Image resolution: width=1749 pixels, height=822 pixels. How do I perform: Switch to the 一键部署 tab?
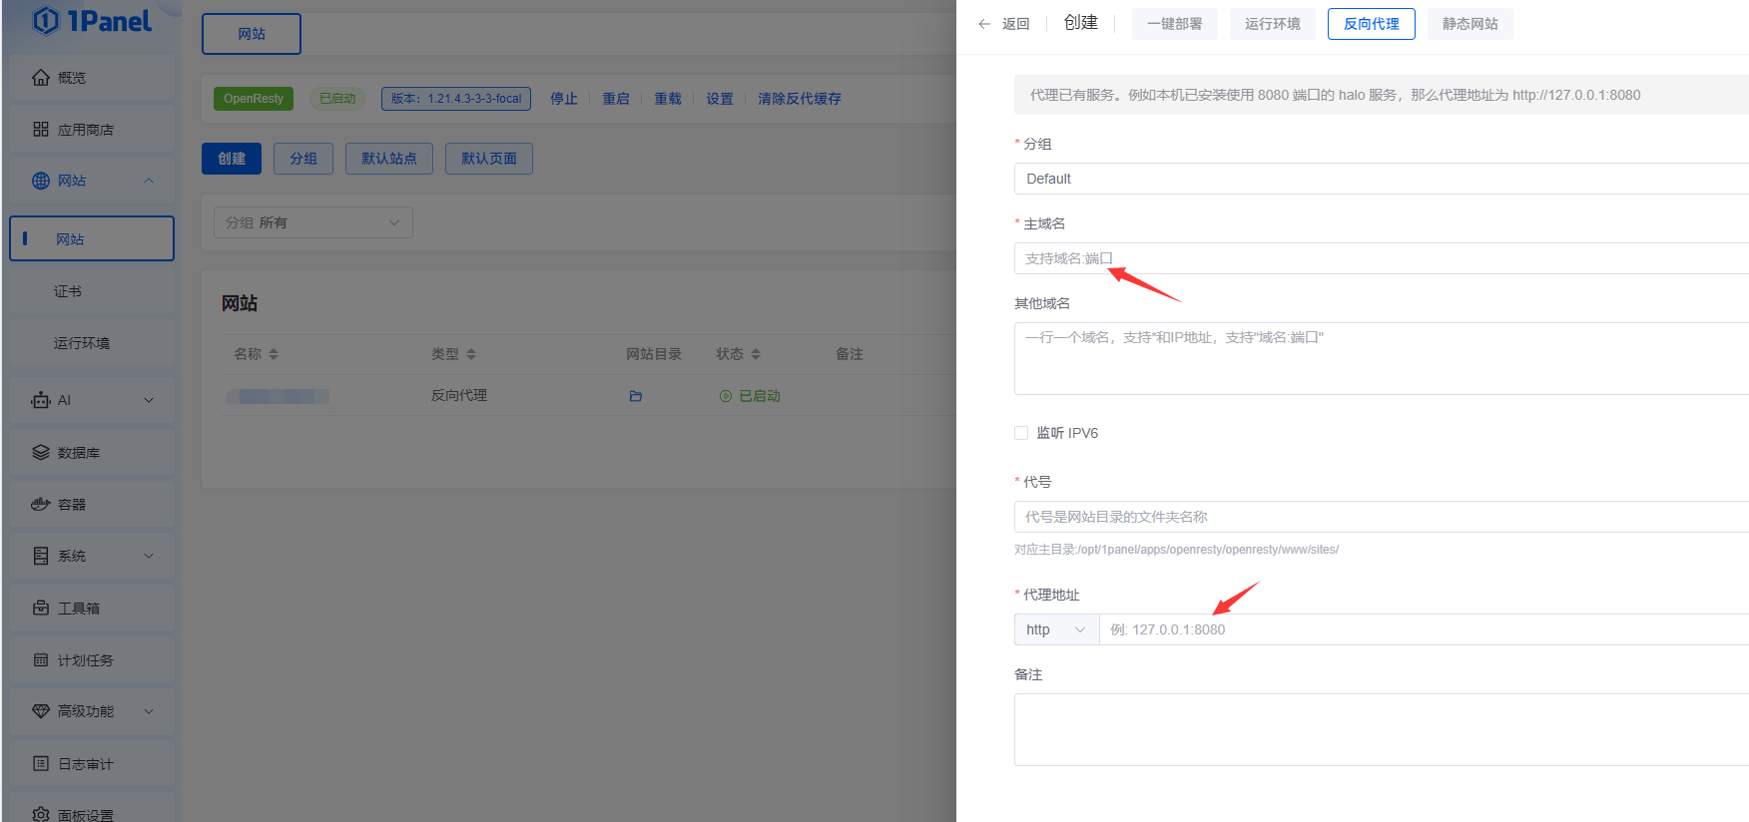1174,24
